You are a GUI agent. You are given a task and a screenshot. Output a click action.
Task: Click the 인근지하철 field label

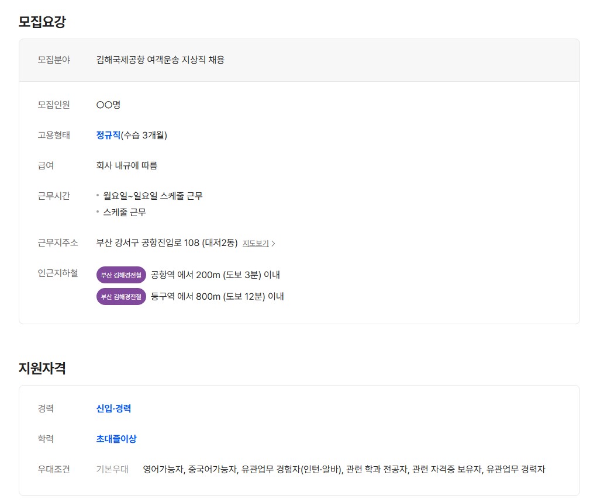pos(58,273)
